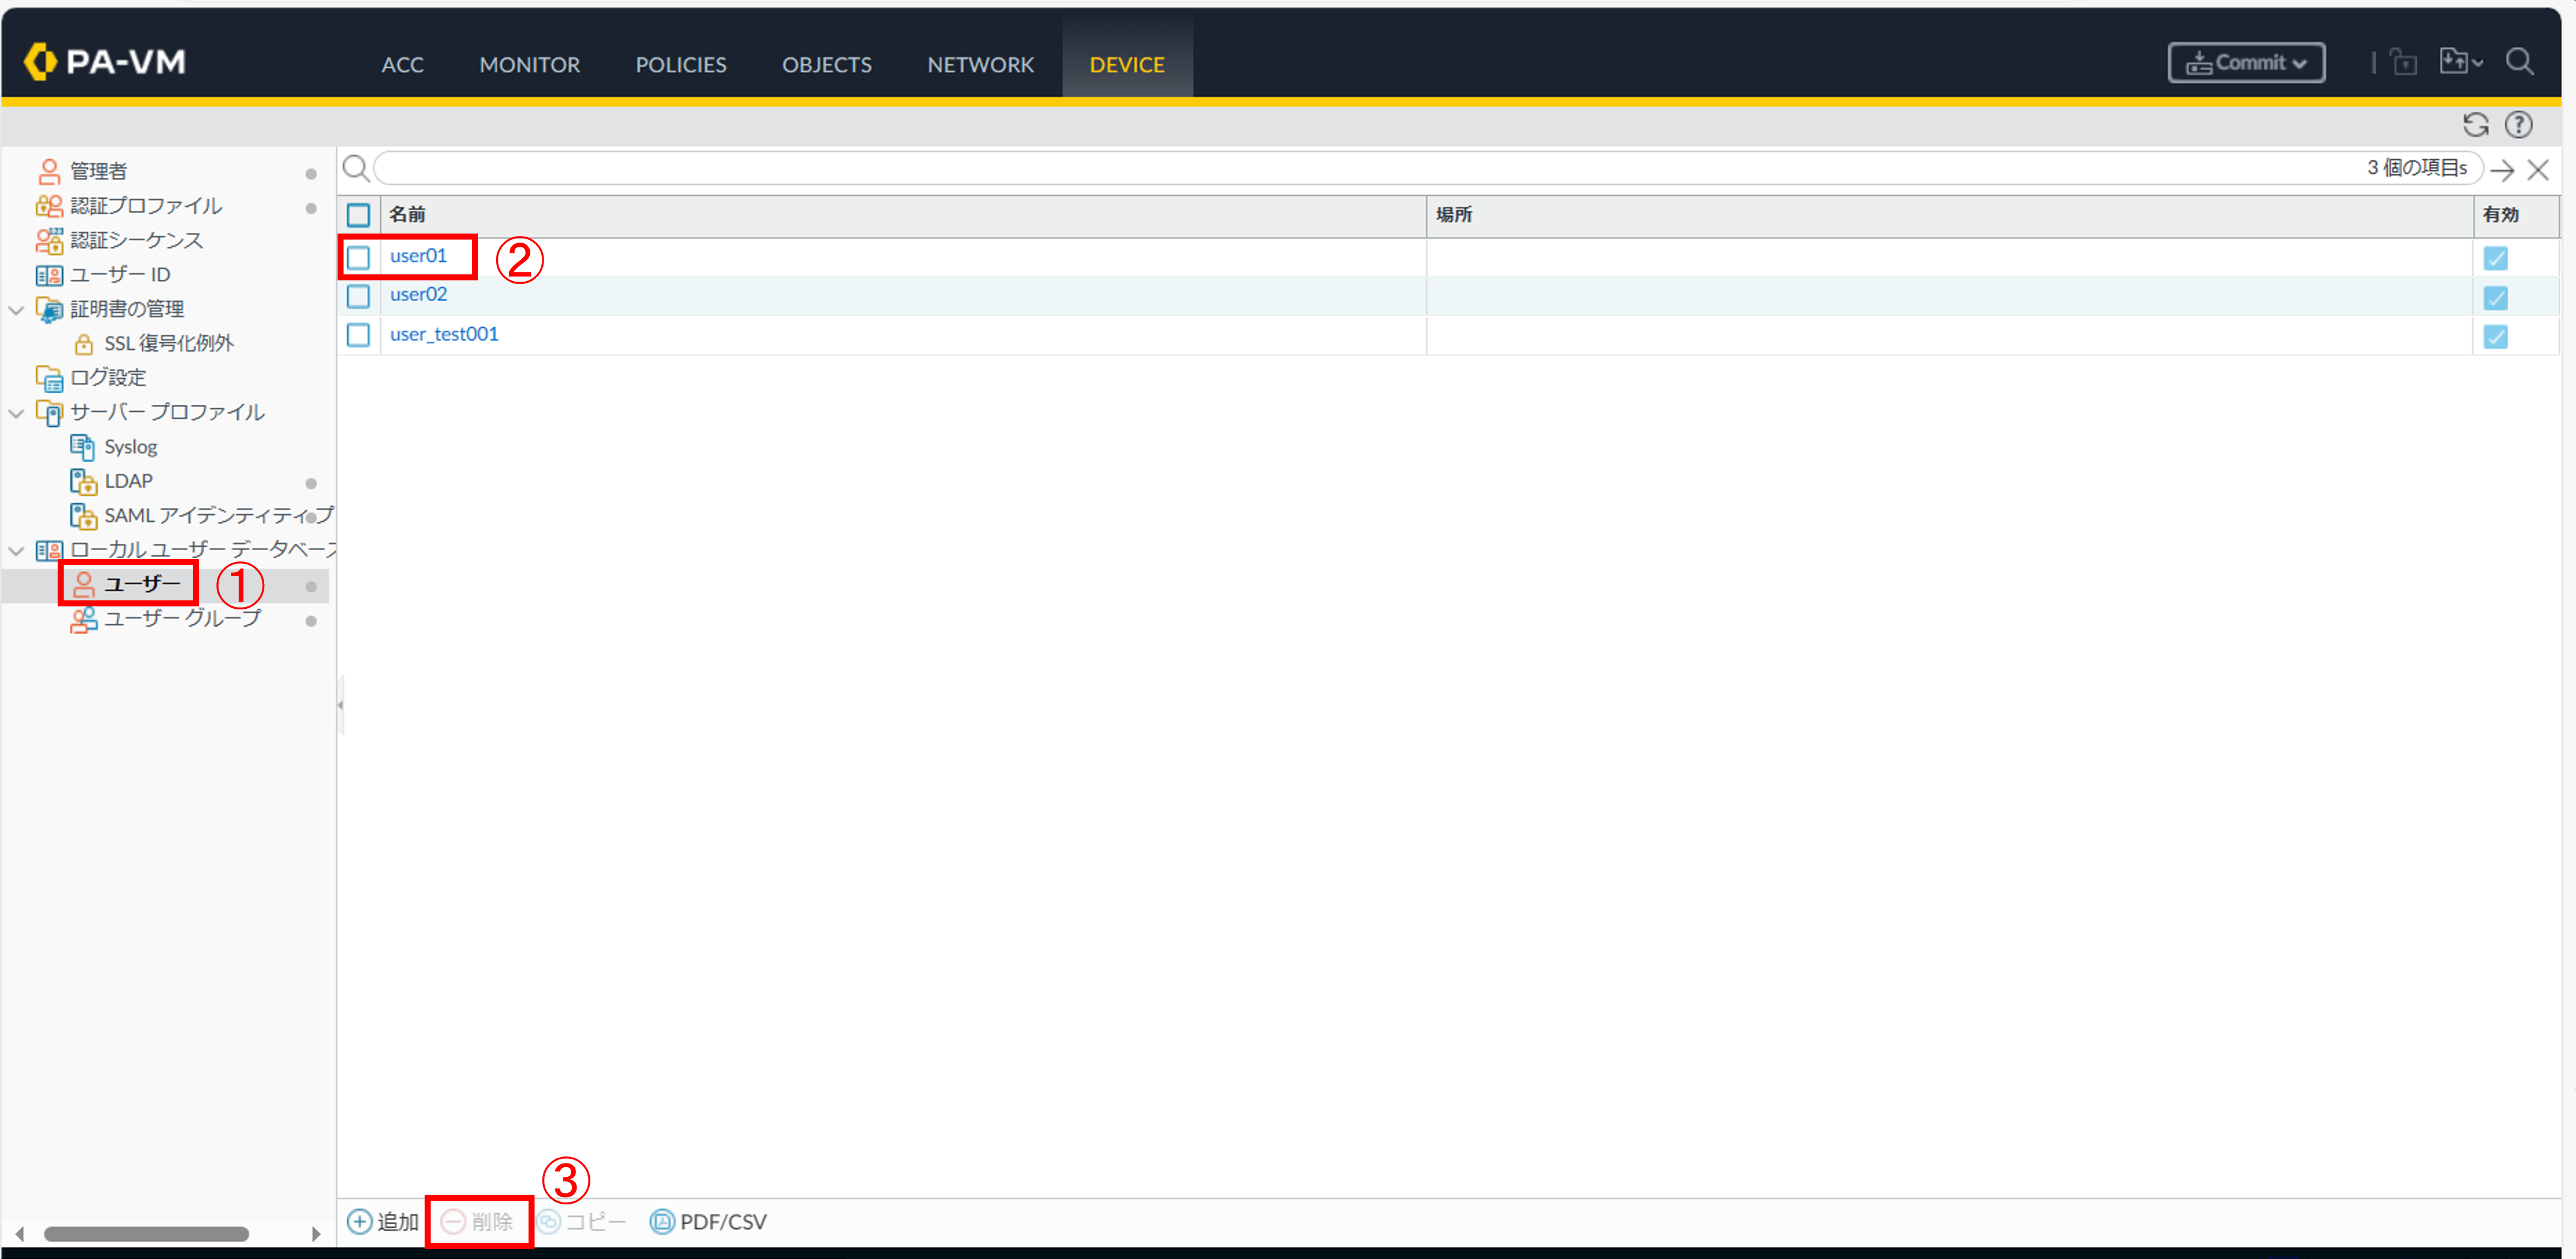Switch to the POLICIES tab

tap(680, 65)
